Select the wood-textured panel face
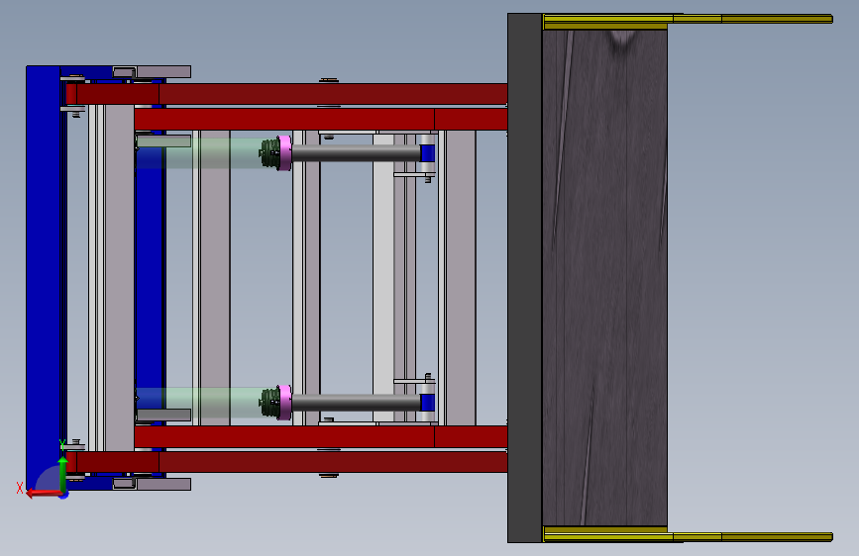This screenshot has height=556, width=859. (x=604, y=278)
